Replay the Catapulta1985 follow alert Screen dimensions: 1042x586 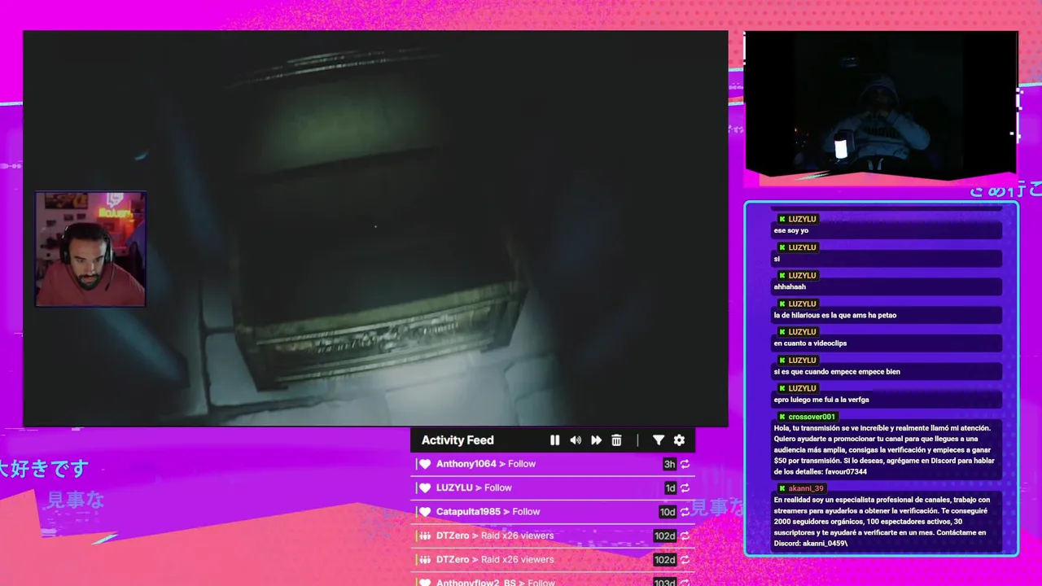(x=685, y=512)
